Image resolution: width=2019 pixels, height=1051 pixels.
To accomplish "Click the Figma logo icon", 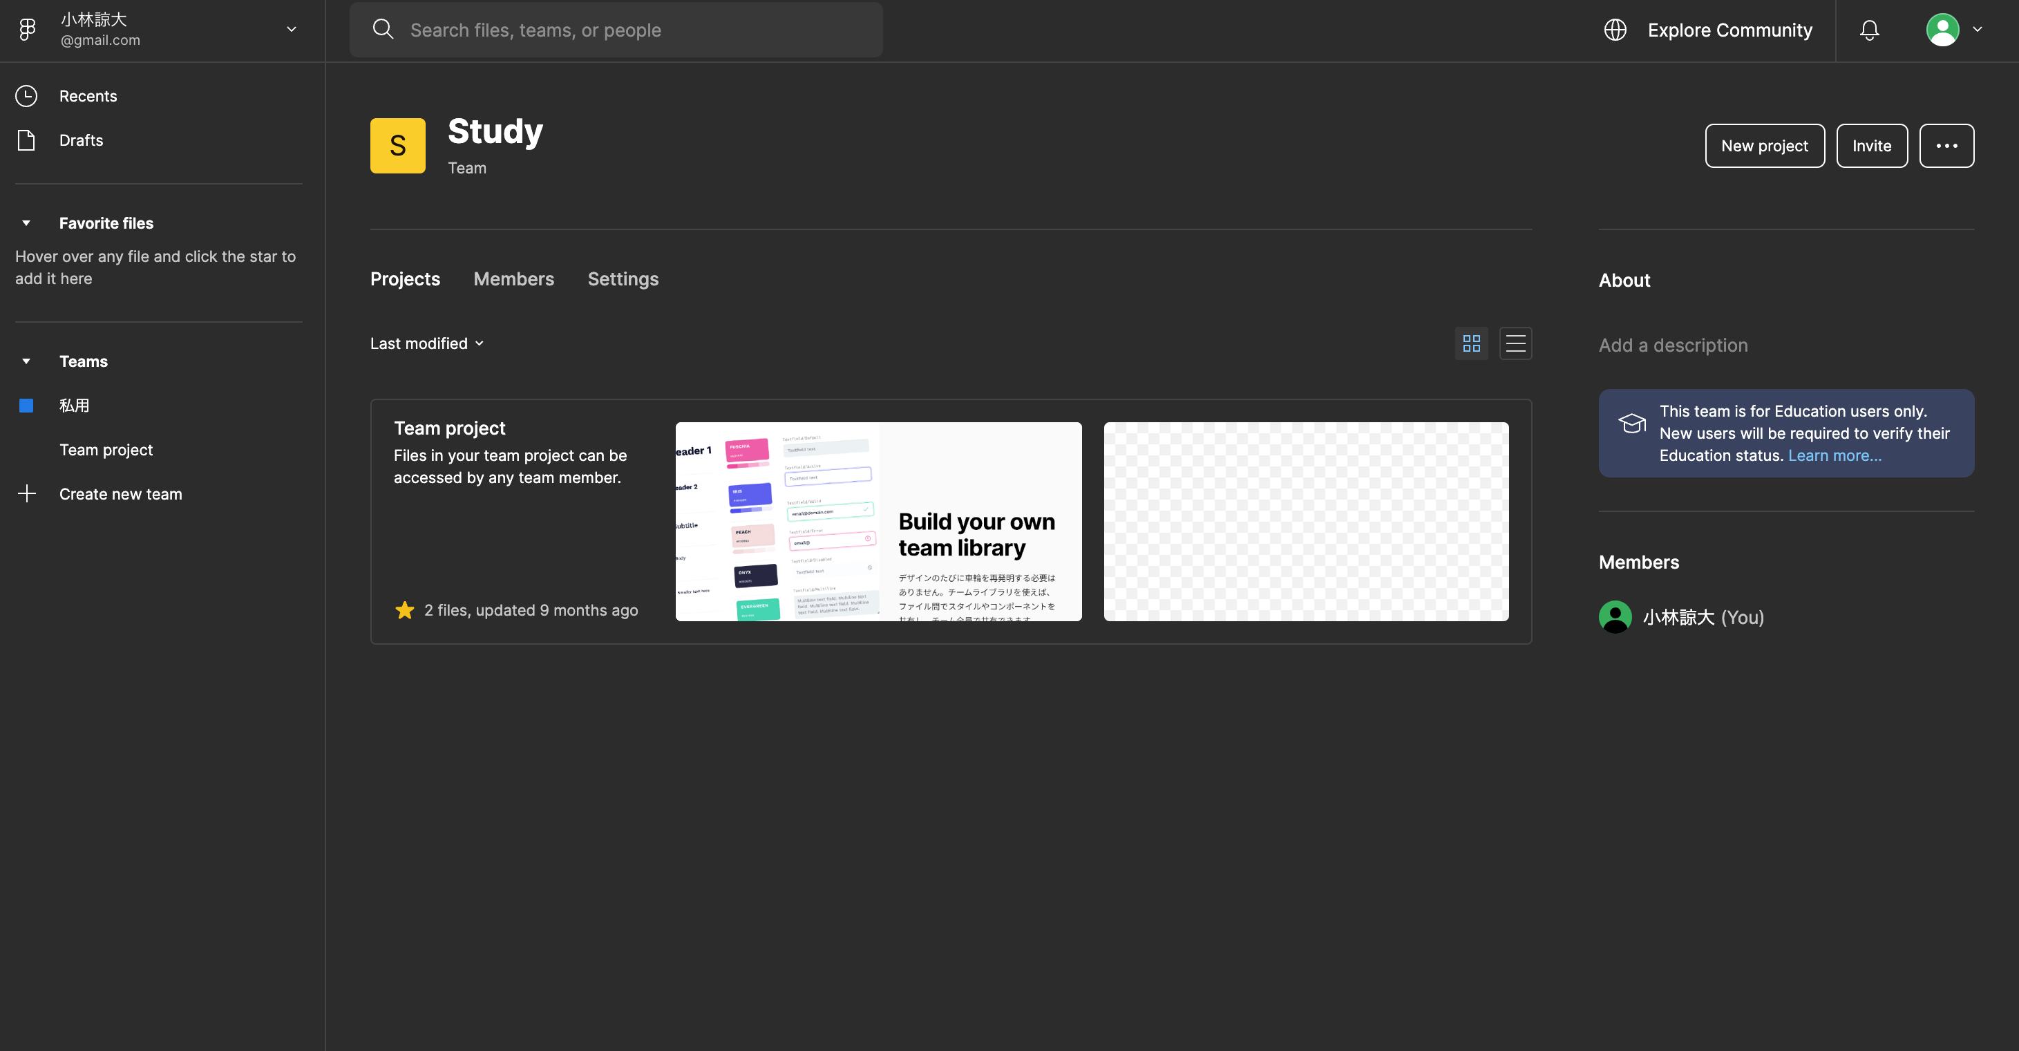I will pyautogui.click(x=28, y=30).
